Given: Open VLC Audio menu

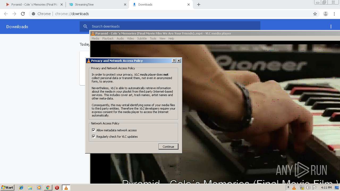Looking at the screenshot, I should click(x=120, y=38).
